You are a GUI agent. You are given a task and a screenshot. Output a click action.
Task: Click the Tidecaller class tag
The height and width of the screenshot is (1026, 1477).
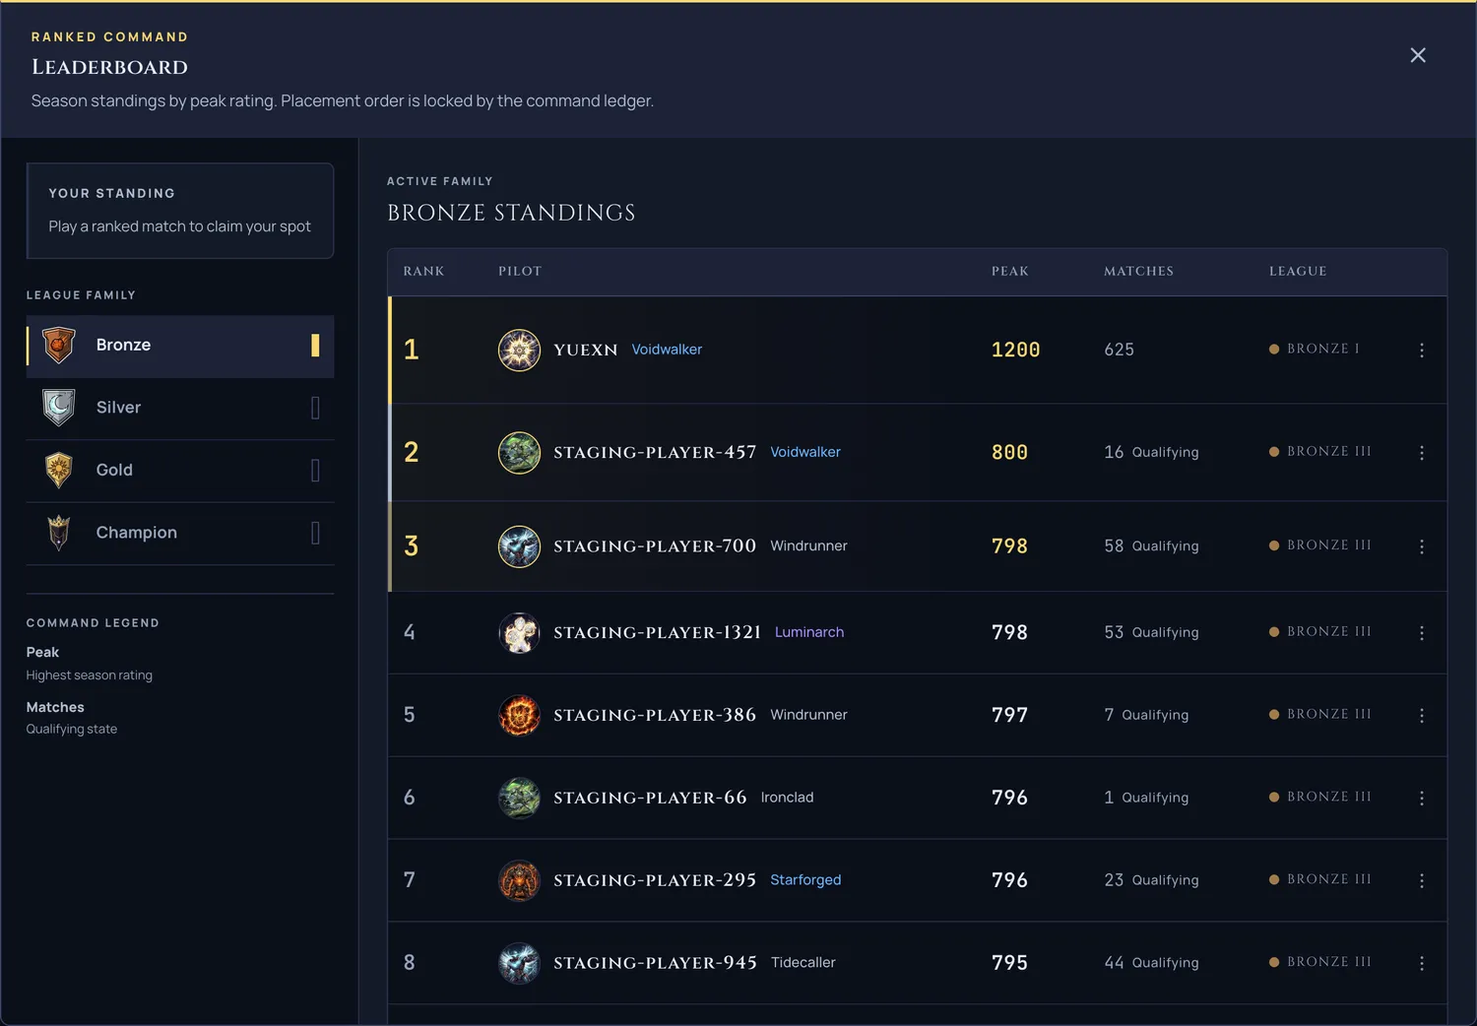pyautogui.click(x=803, y=963)
